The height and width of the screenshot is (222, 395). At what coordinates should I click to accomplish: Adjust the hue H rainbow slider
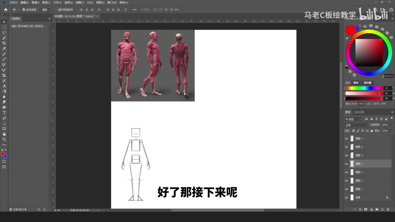pyautogui.click(x=364, y=88)
